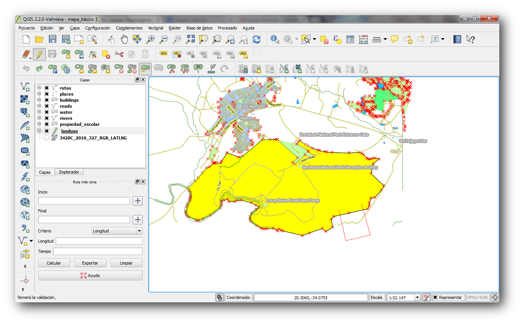This screenshot has height=325, width=522.
Task: Hide the propiedad_escolar layer
Action: click(47, 124)
